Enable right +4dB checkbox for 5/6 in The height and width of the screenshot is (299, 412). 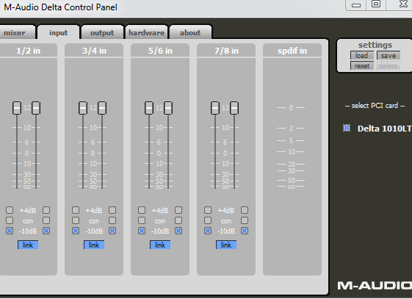click(x=178, y=210)
